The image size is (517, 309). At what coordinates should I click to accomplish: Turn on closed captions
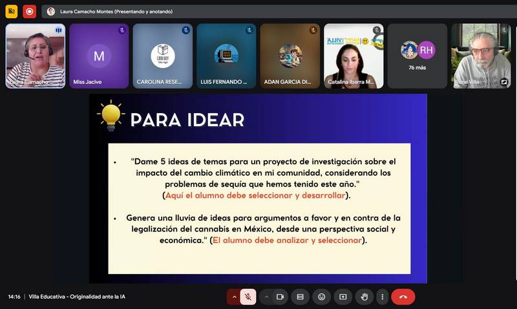pos(300,297)
